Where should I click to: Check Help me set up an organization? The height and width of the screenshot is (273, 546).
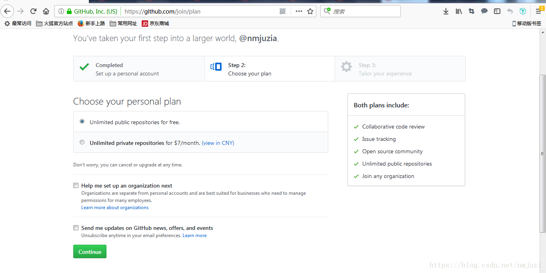point(76,186)
